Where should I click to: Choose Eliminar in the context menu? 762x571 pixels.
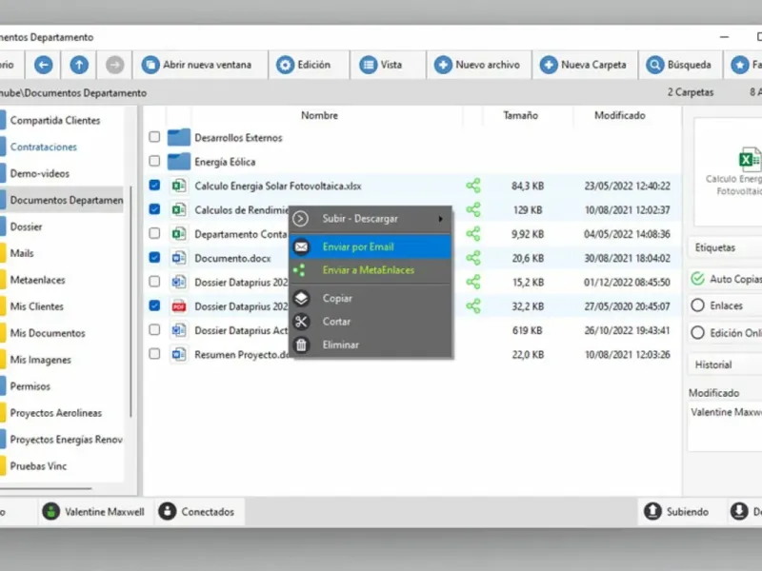371,345
